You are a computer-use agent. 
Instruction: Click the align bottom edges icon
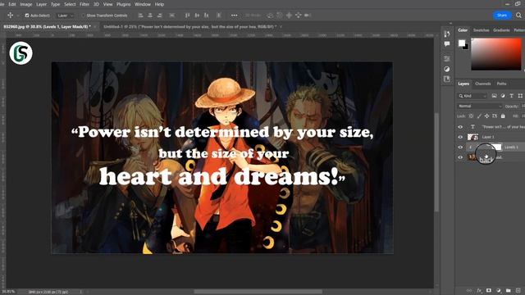tap(206, 16)
